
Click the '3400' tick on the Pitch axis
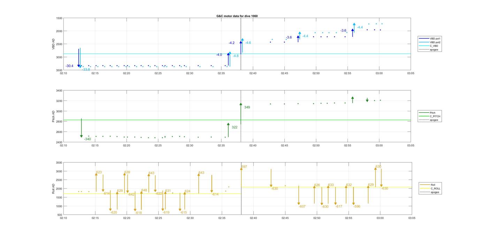(x=59, y=91)
